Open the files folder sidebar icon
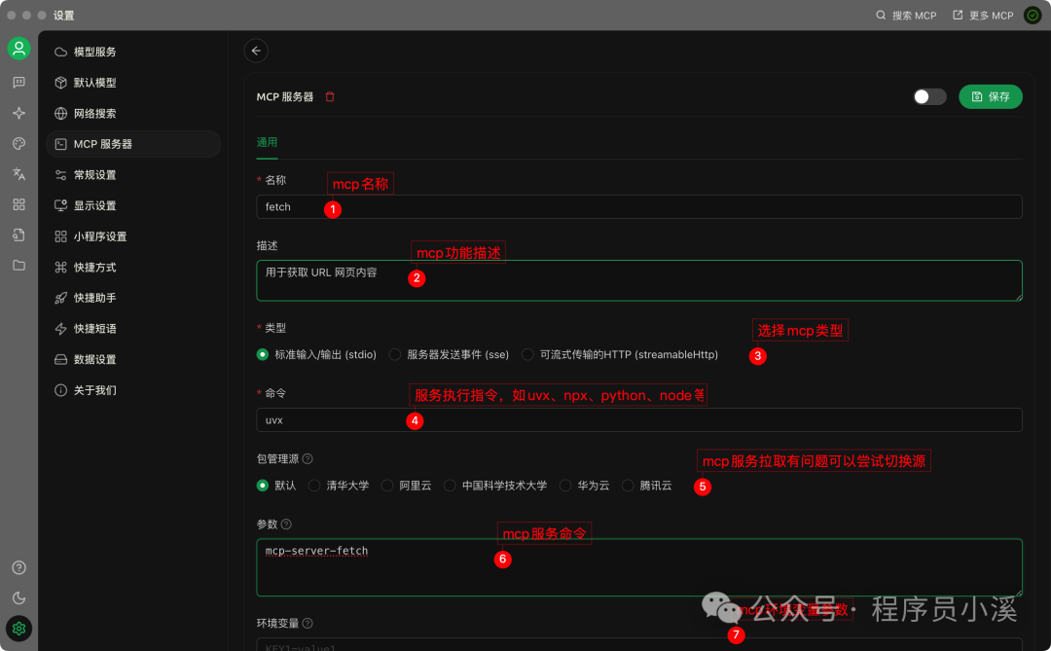The width and height of the screenshot is (1051, 651). tap(18, 266)
